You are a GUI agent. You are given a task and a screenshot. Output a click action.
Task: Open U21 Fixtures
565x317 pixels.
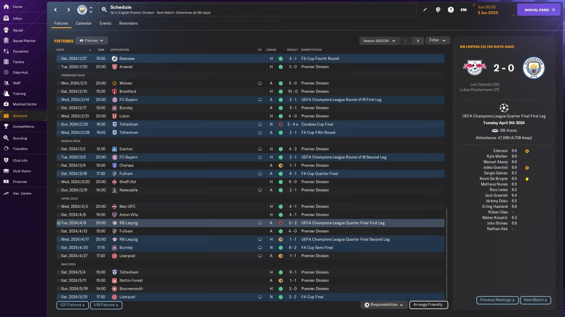(72, 305)
